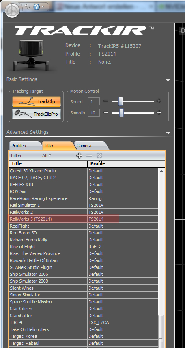
Task: Click the Speed value input box
Action: pyautogui.click(x=94, y=102)
